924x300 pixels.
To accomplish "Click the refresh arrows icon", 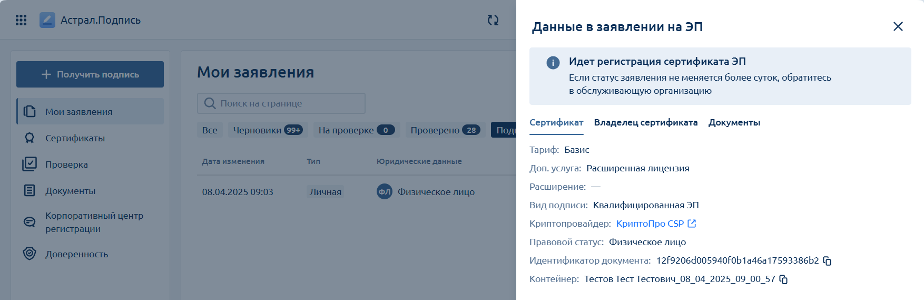I will click(x=493, y=20).
